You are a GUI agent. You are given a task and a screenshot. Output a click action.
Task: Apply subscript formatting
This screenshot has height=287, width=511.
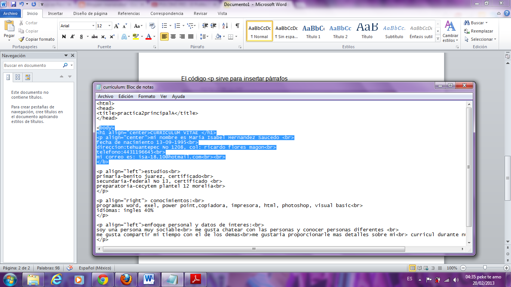(103, 37)
